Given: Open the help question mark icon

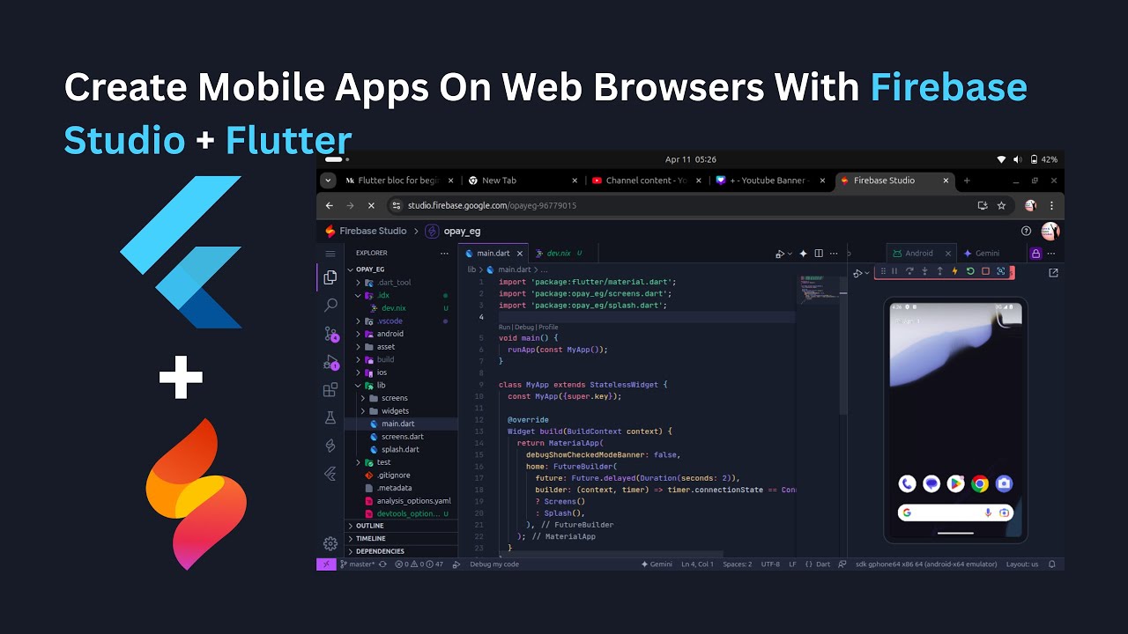Looking at the screenshot, I should [x=1026, y=231].
